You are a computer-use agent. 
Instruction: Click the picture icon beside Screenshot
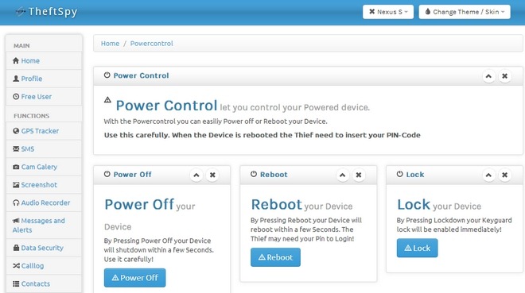[x=16, y=185]
